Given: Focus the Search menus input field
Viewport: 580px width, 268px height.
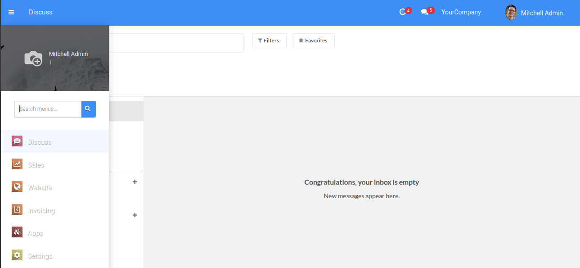Looking at the screenshot, I should (48, 109).
